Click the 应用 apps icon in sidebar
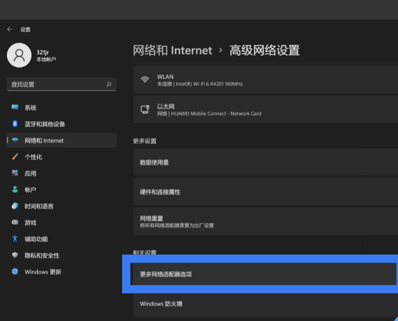The width and height of the screenshot is (398, 321). [x=15, y=173]
